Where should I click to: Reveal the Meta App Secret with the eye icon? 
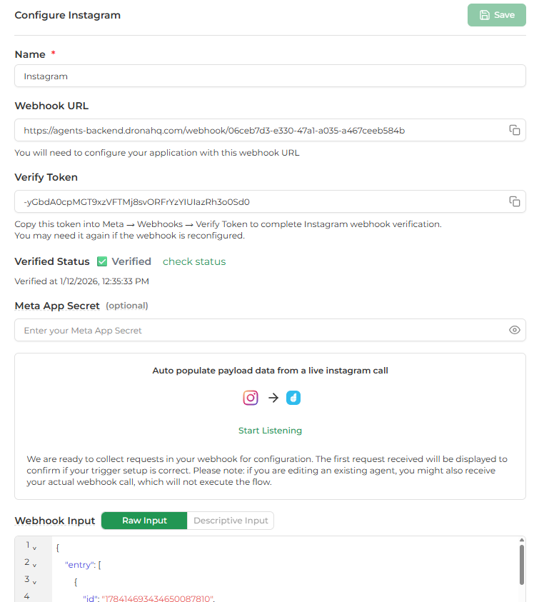[515, 330]
